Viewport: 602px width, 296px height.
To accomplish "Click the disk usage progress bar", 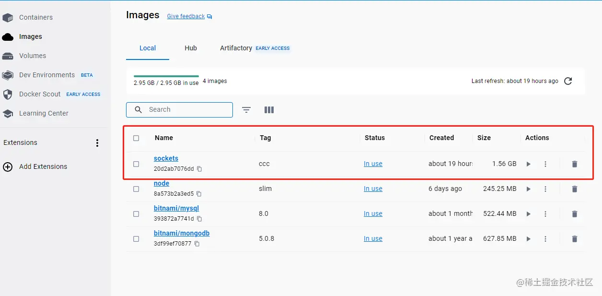I will (x=166, y=76).
